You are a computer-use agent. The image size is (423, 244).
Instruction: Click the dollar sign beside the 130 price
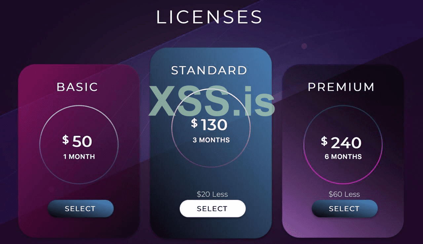[x=194, y=123]
